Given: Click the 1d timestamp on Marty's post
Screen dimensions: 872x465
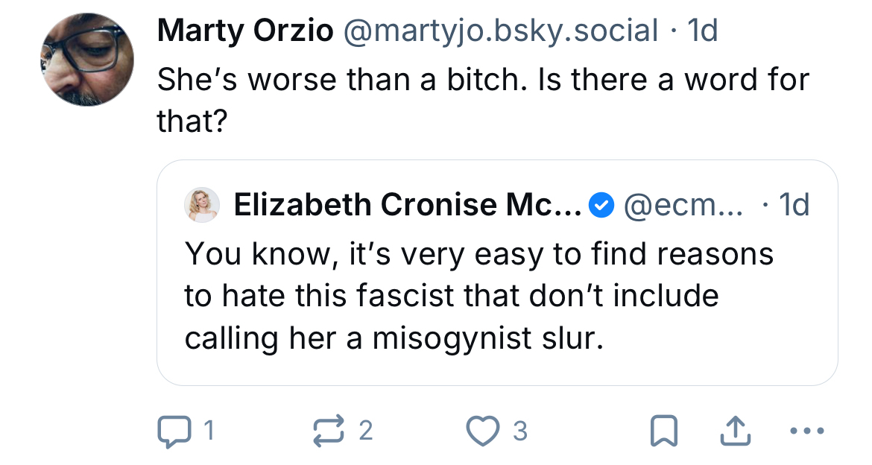Looking at the screenshot, I should (701, 31).
